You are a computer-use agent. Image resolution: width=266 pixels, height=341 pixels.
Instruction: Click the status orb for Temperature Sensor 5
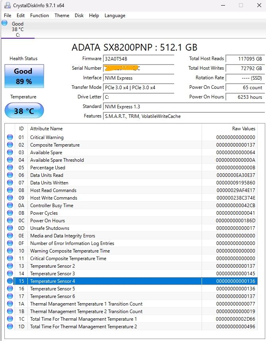[10, 288]
